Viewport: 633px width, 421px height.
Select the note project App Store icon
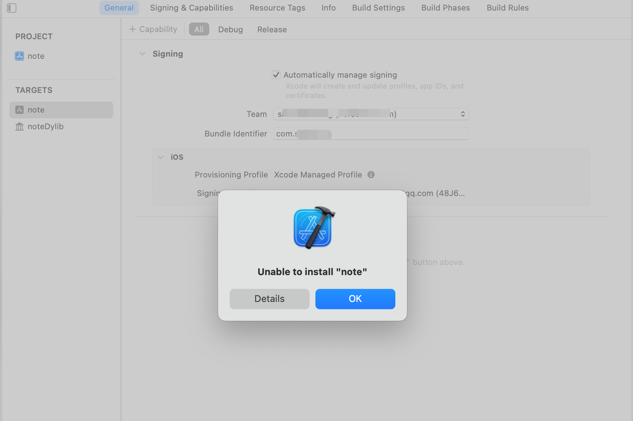tap(19, 56)
